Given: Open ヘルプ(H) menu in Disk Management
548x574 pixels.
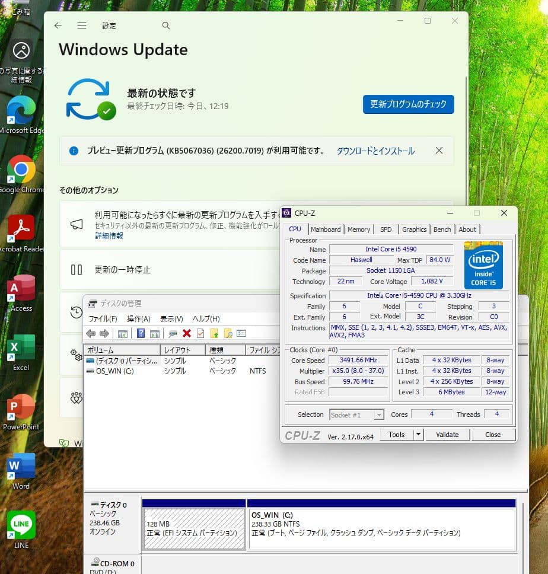Looking at the screenshot, I should pyautogui.click(x=206, y=319).
